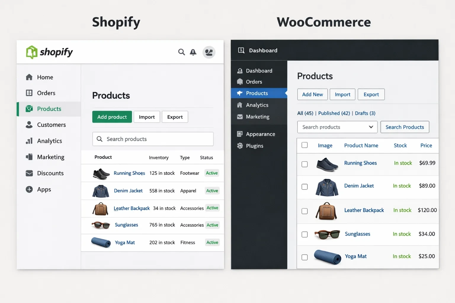
Task: Click the Analytics icon in WooCommerce sidebar
Action: [240, 105]
